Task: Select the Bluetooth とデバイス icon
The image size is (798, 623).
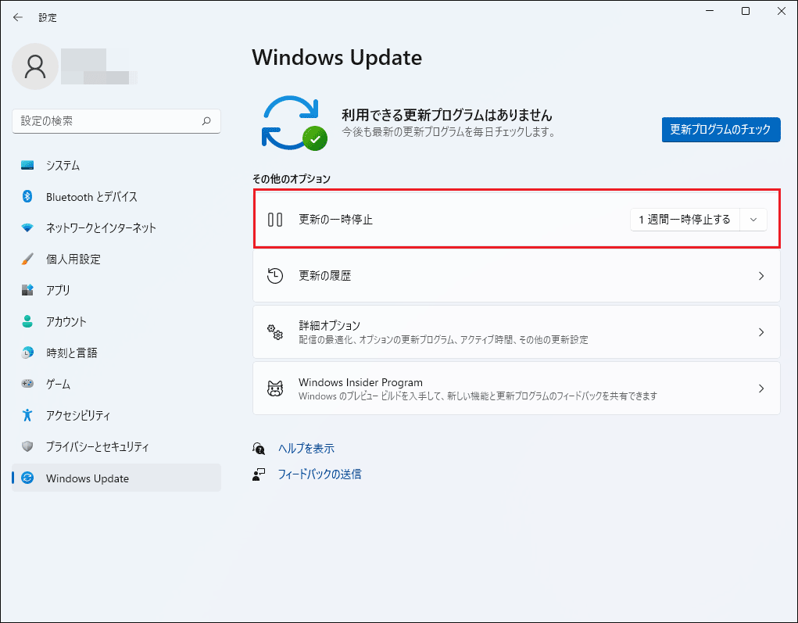Action: click(27, 196)
